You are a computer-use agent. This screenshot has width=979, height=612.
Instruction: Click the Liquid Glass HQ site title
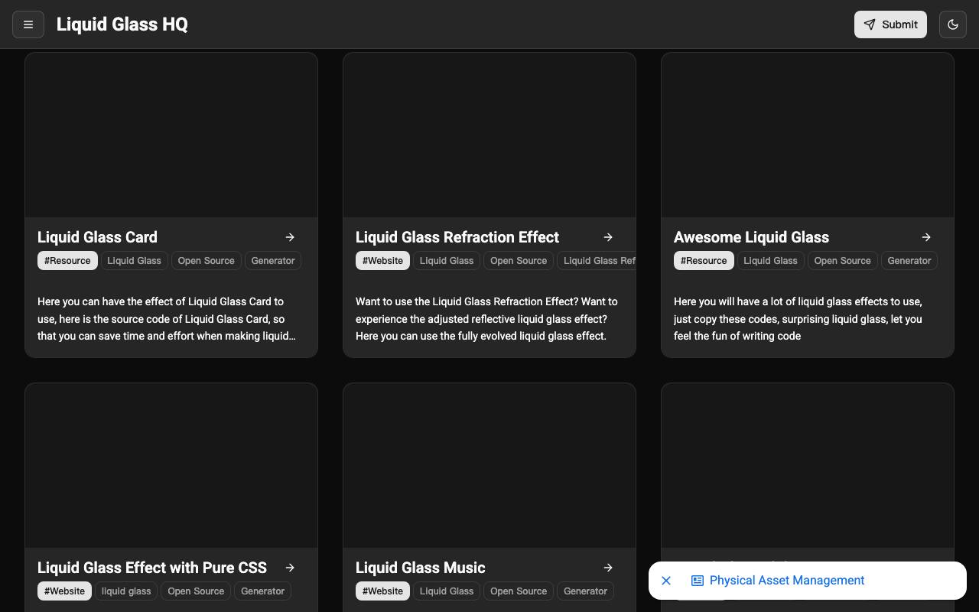122,24
